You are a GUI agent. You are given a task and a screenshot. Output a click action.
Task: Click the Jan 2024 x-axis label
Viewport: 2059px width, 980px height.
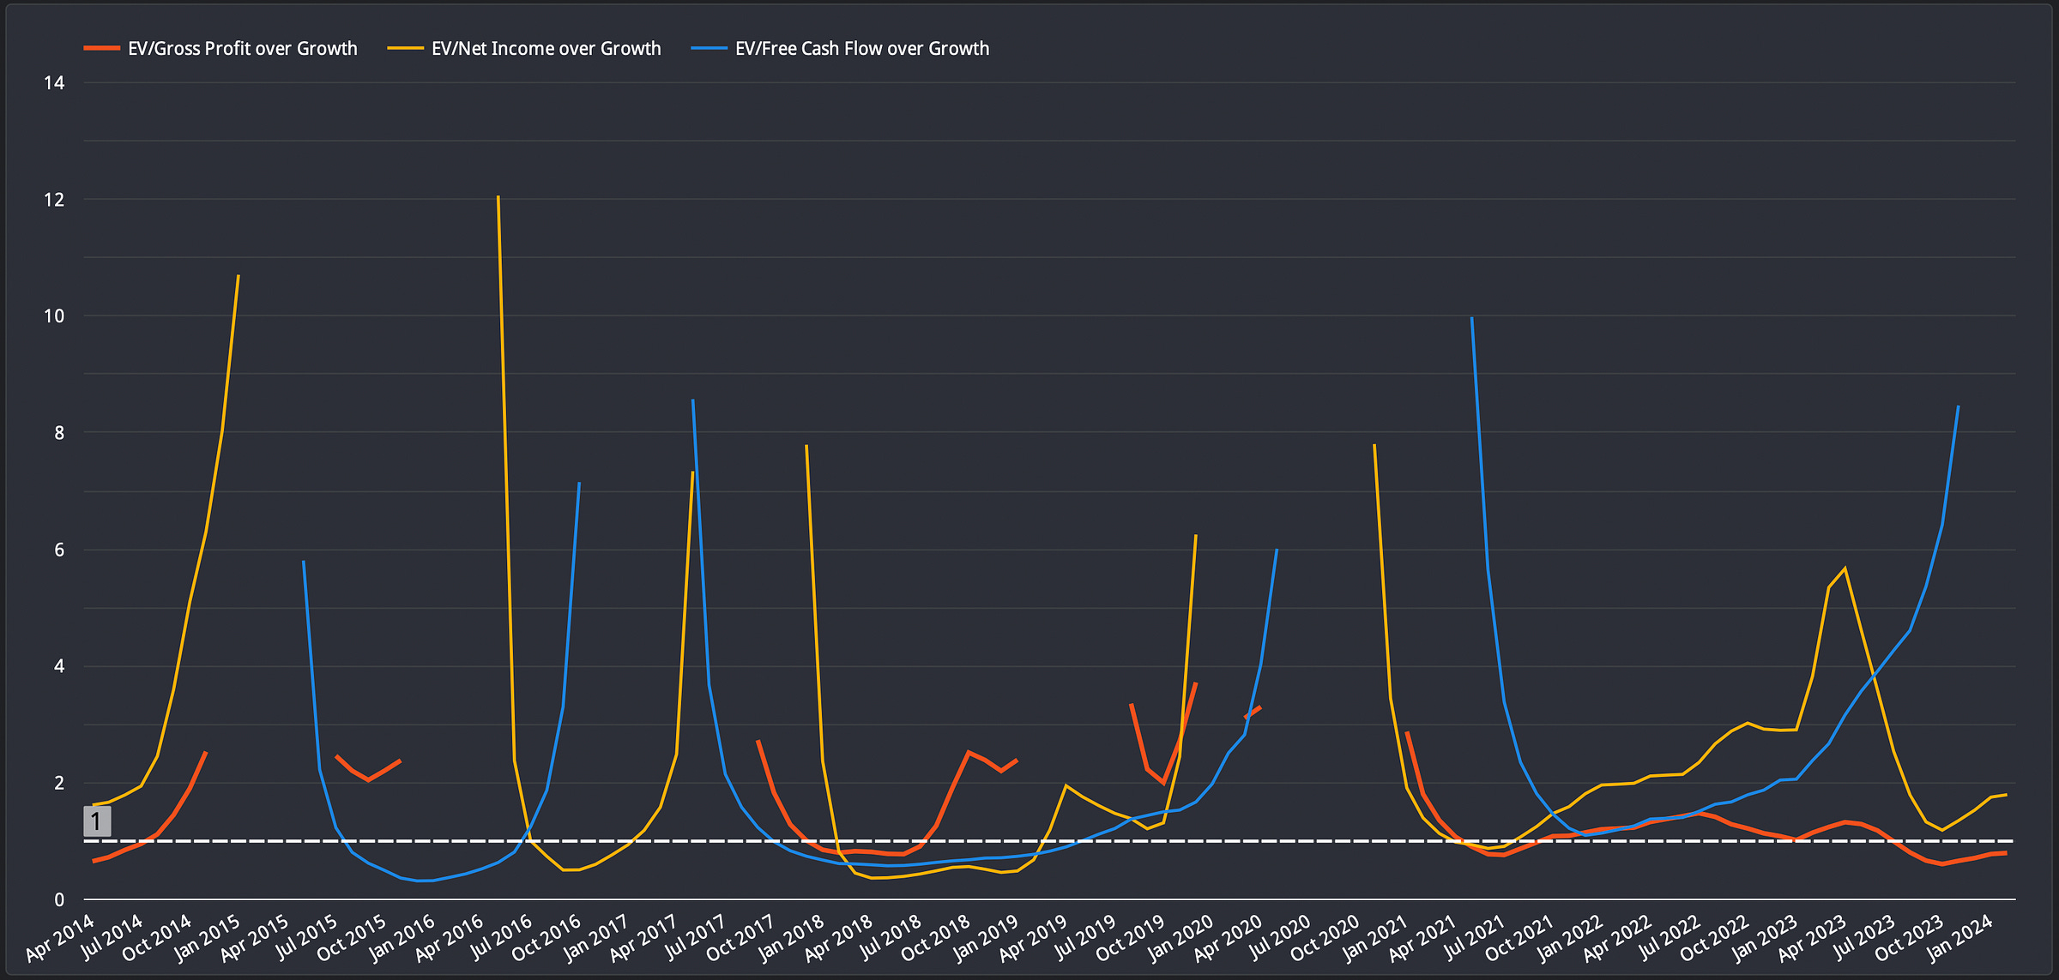[x=1962, y=937]
